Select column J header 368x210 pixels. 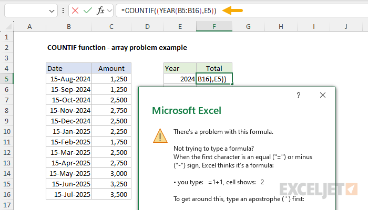pyautogui.click(x=346, y=26)
